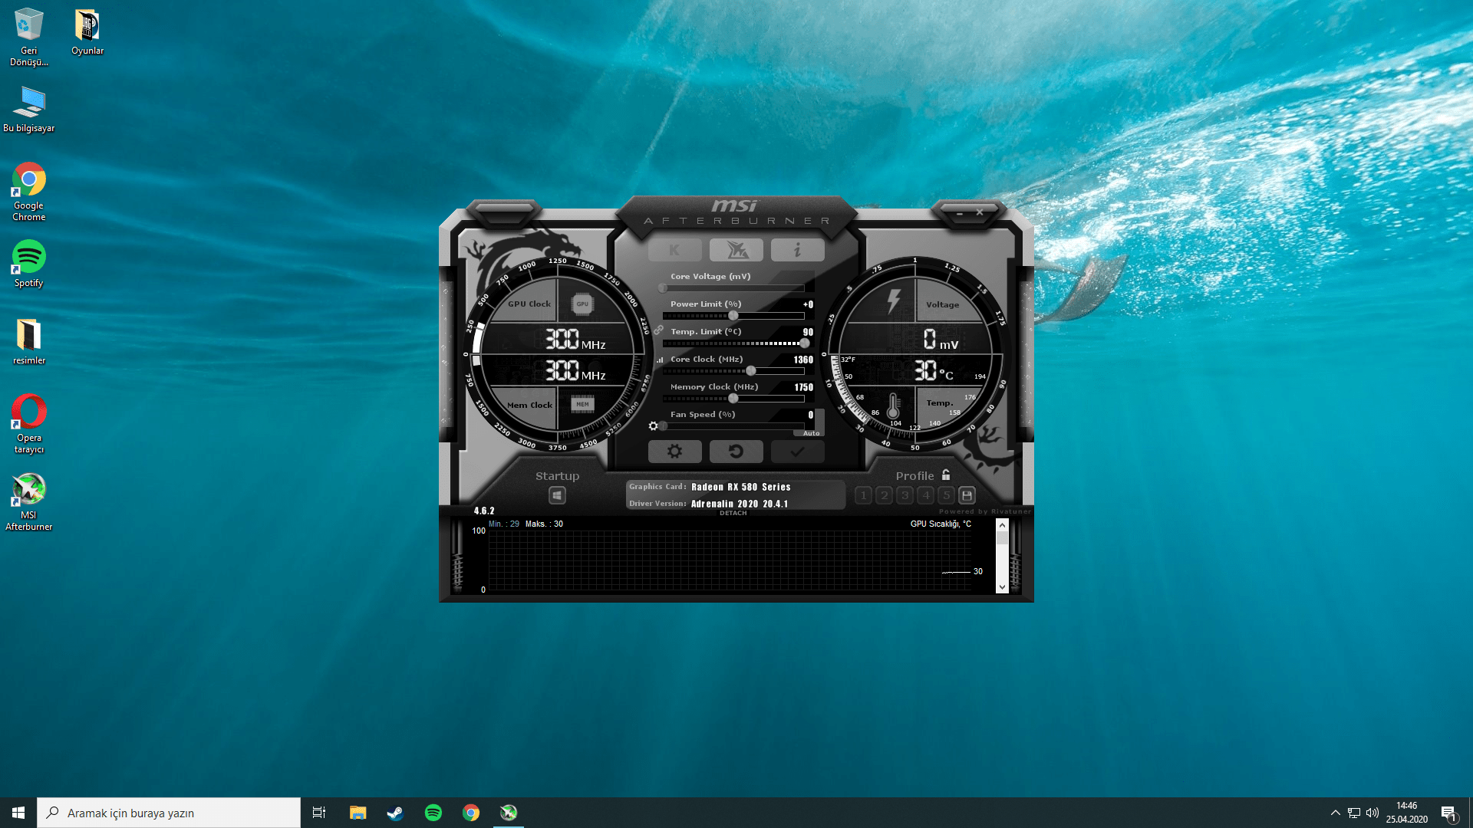Toggle Auto fan speed mode
This screenshot has height=828, width=1473.
click(x=811, y=433)
